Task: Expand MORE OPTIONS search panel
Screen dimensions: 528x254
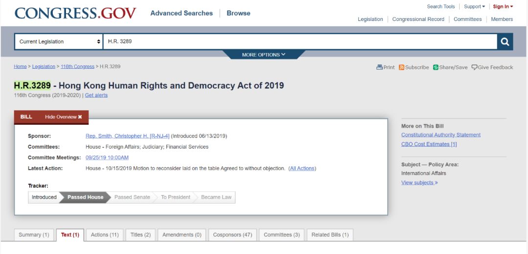Action: click(264, 55)
